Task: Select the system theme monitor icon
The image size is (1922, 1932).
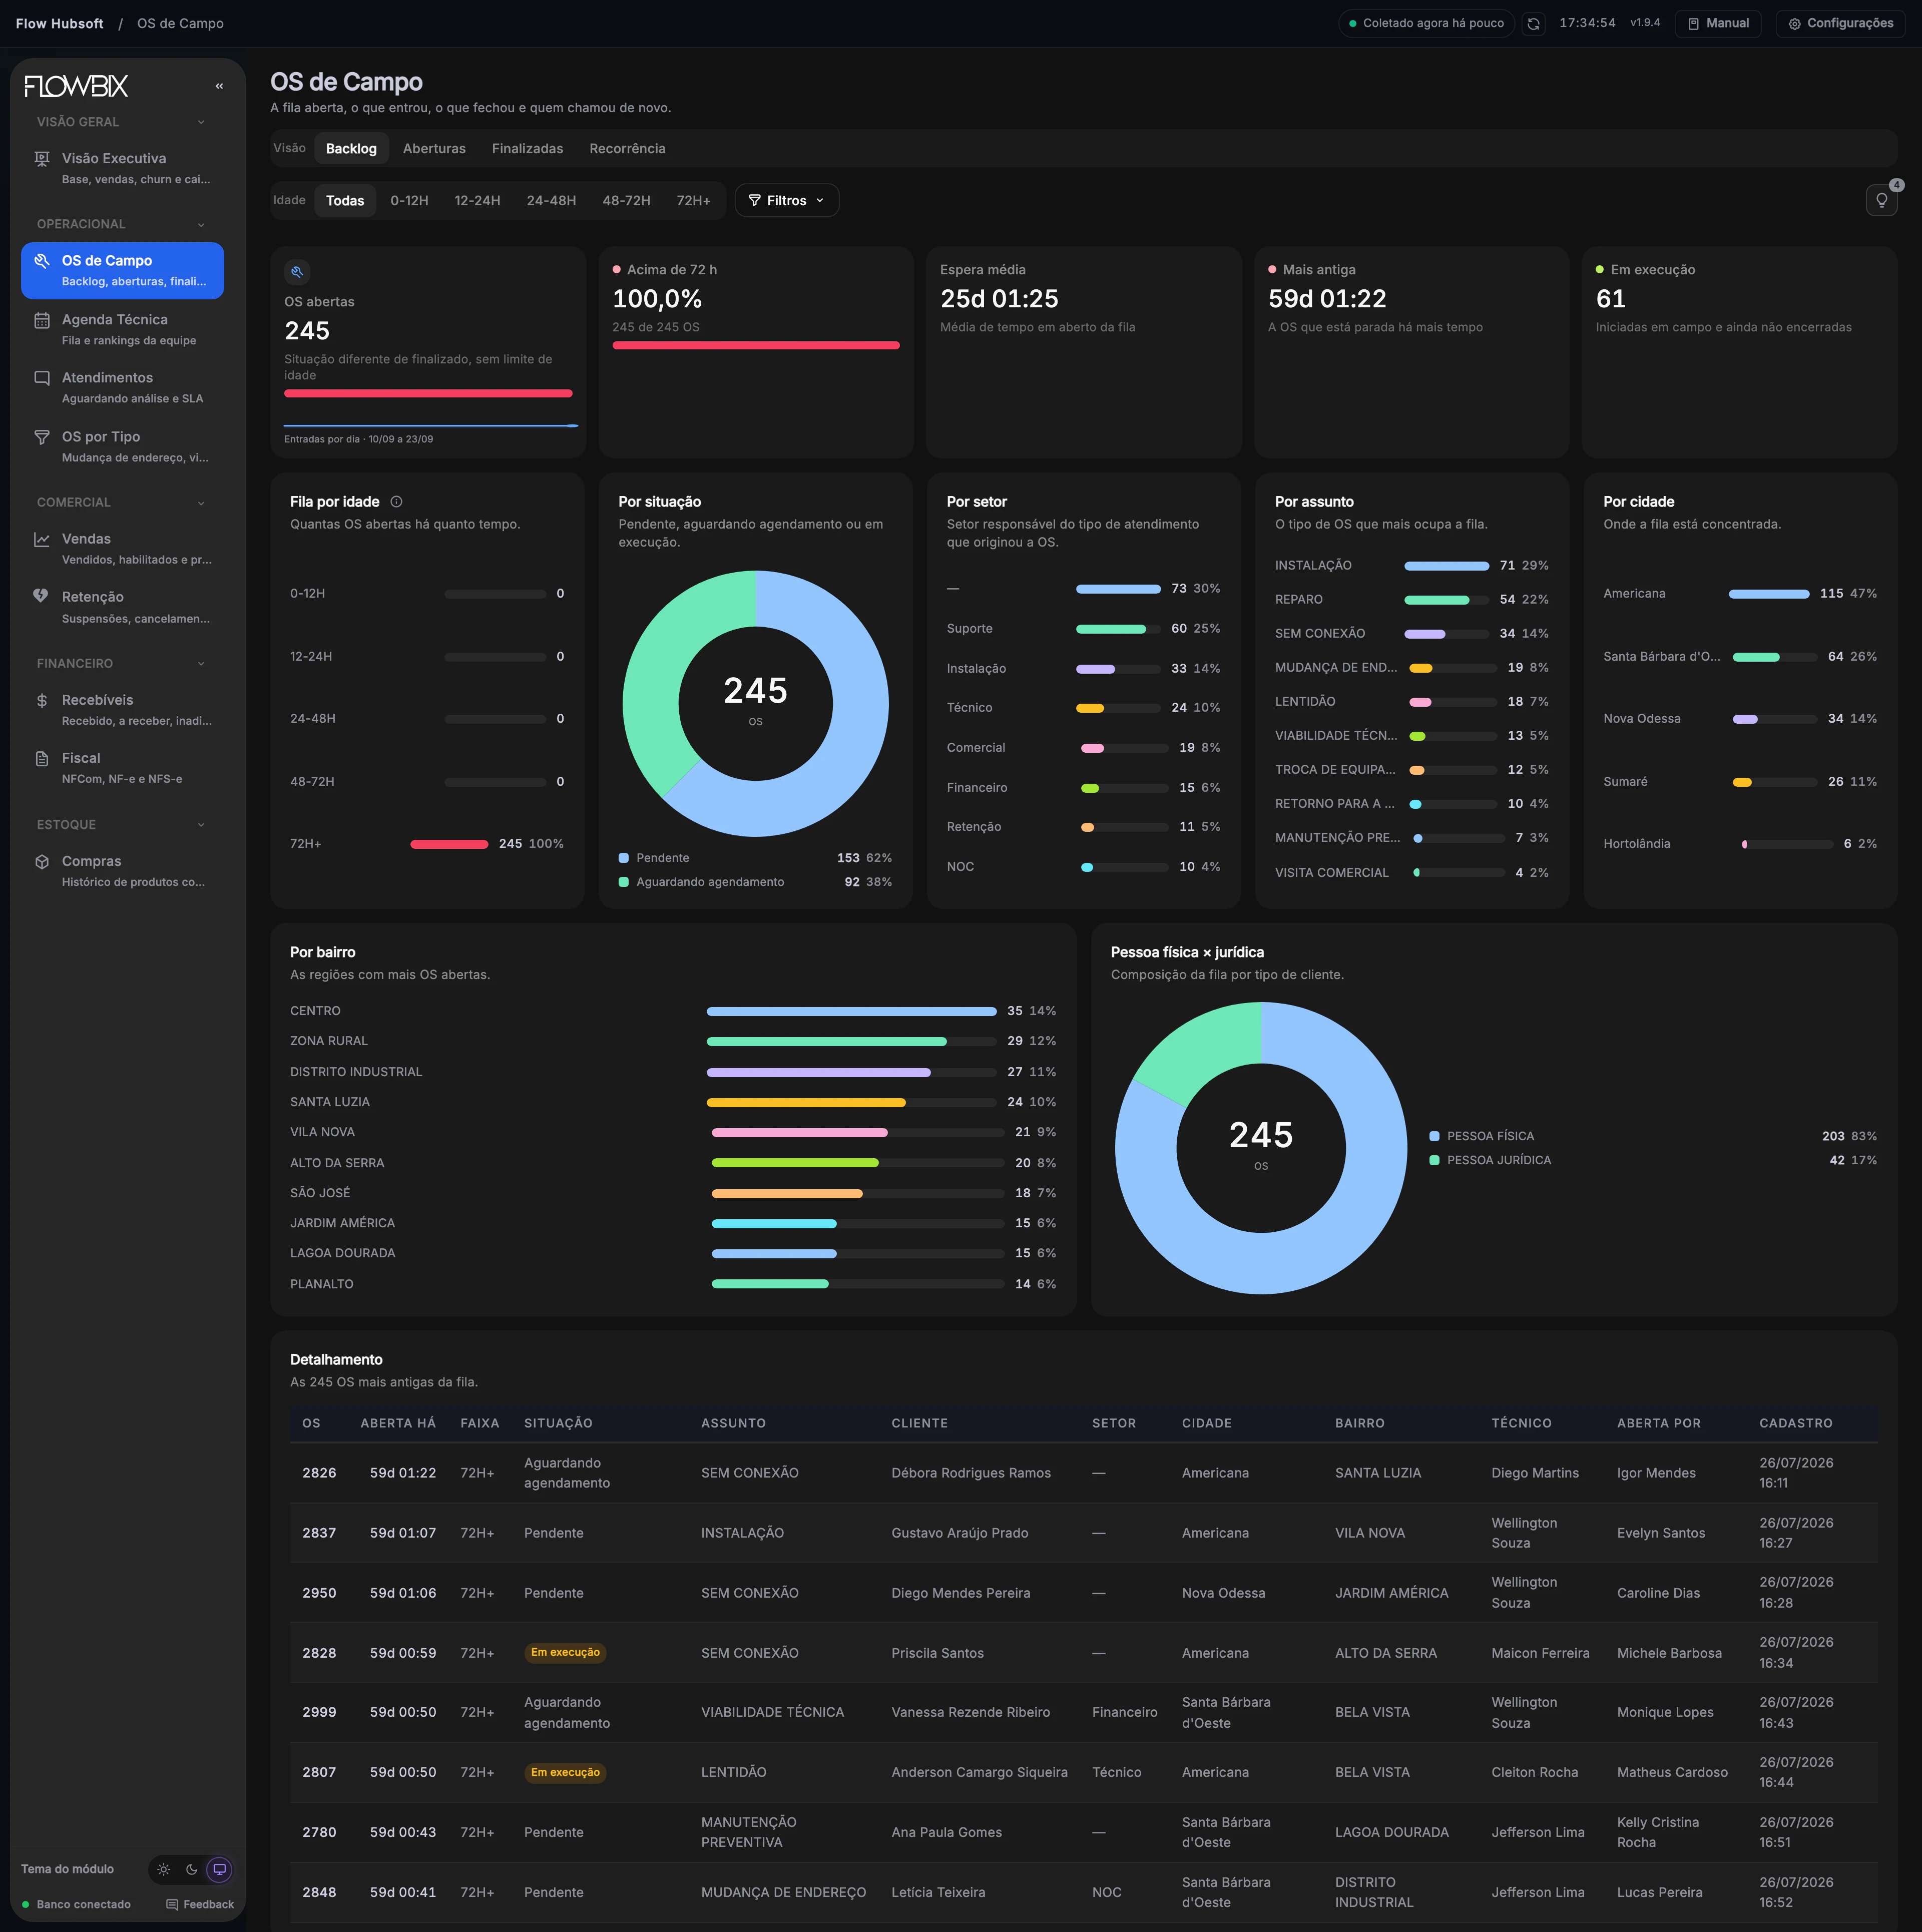Action: [219, 1869]
